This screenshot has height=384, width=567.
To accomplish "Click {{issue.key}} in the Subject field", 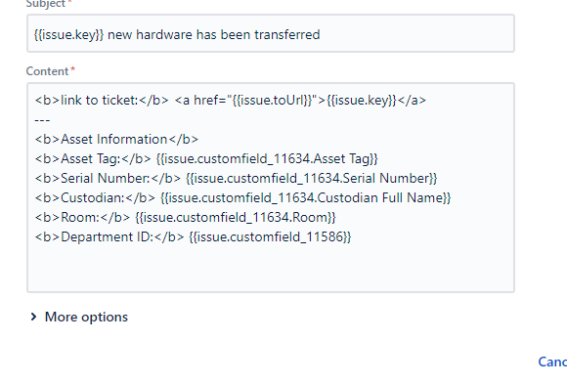I will 68,35.
